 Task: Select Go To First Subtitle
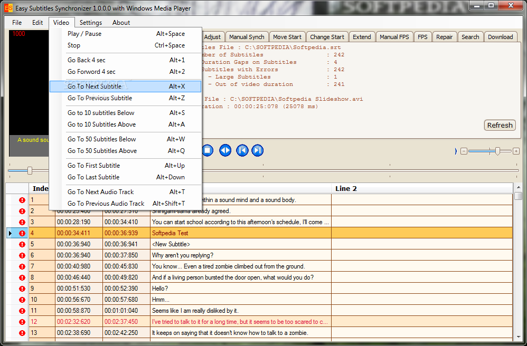(125, 166)
